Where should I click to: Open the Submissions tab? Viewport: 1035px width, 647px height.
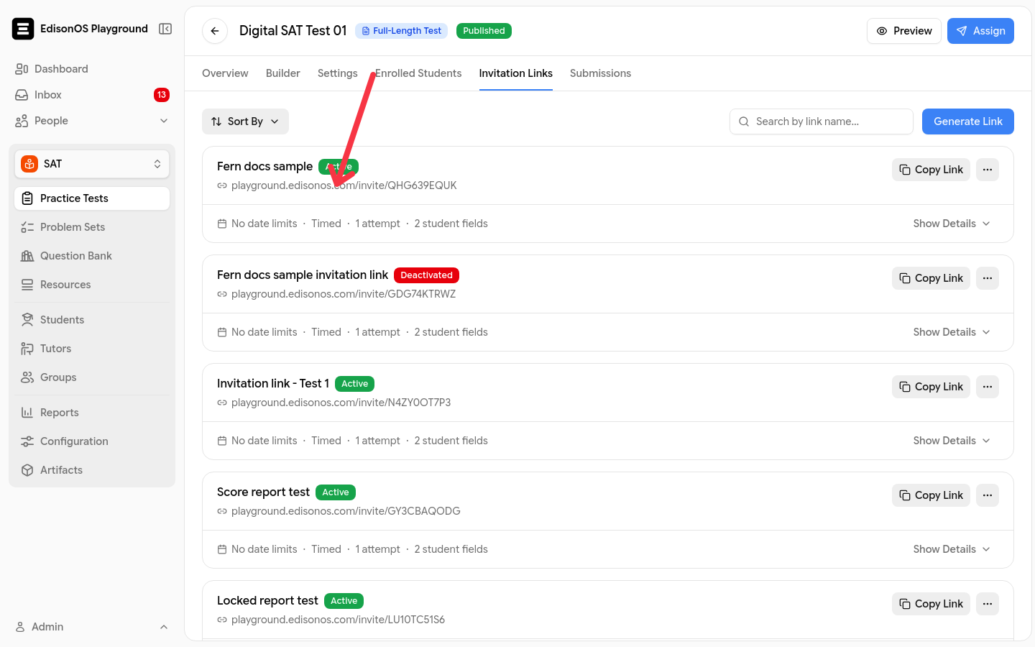pyautogui.click(x=600, y=73)
